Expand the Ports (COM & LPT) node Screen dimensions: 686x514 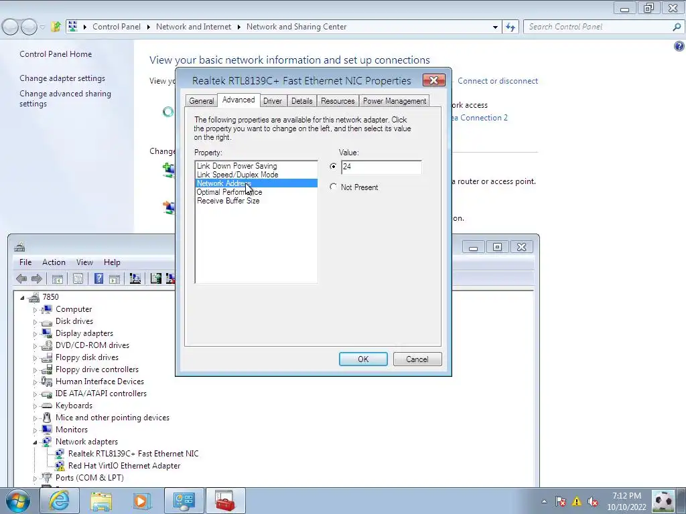(36, 478)
